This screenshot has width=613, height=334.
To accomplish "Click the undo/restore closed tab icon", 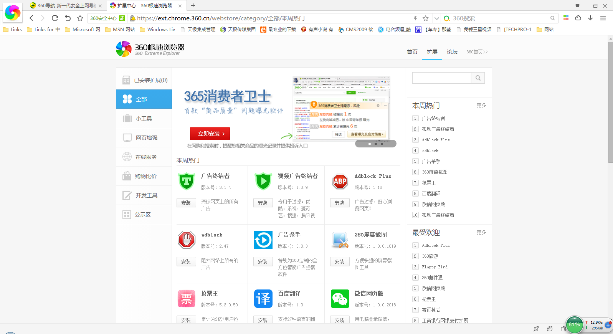I will coord(68,18).
